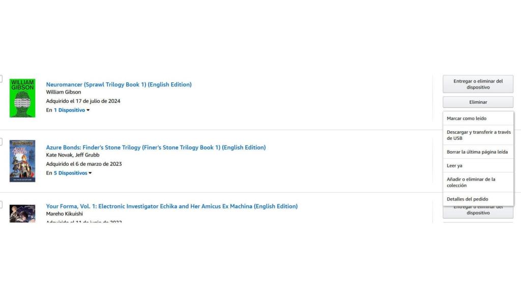Click 'Descargar y transferir a través de USB'
Screen dimensions: 521x293
point(477,135)
